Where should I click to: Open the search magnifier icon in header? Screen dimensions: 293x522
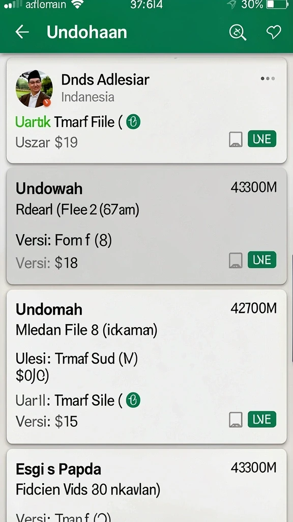(238, 33)
